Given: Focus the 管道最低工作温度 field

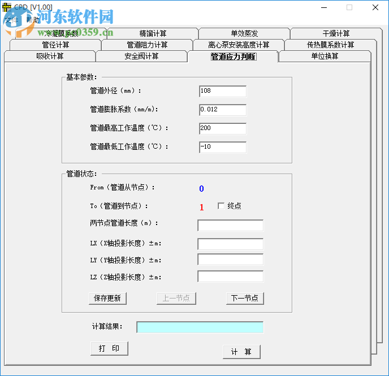Looking at the screenshot, I should [223, 147].
